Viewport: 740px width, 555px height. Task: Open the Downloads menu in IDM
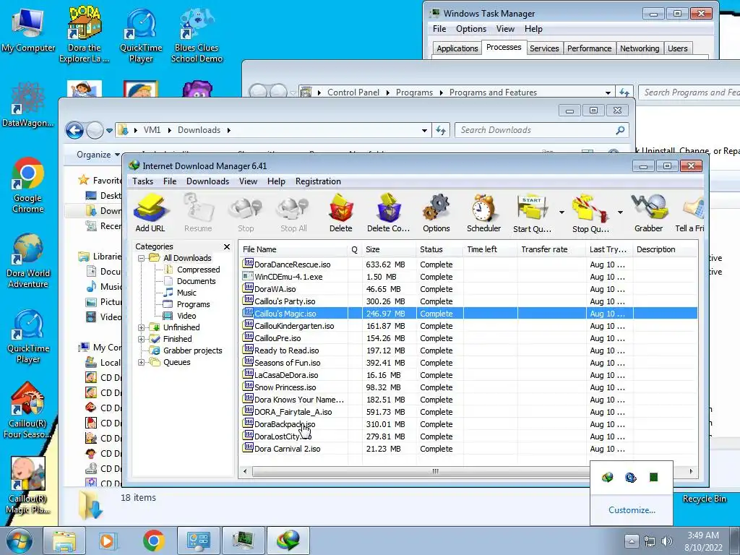pos(207,181)
